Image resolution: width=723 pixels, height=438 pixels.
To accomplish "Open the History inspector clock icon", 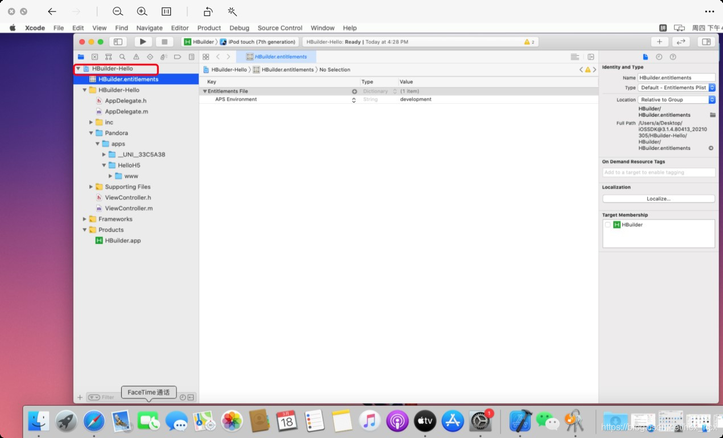I will pyautogui.click(x=659, y=57).
